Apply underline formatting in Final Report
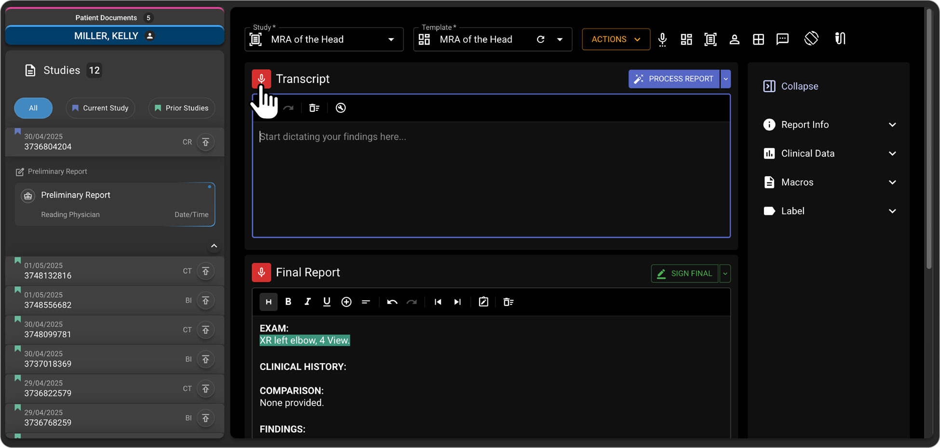940x448 pixels. pos(327,302)
